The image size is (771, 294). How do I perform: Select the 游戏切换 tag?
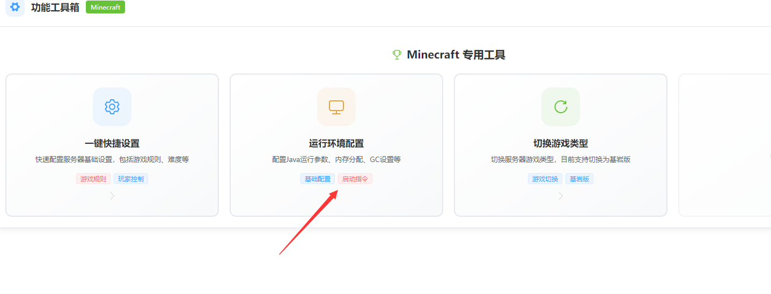[545, 179]
